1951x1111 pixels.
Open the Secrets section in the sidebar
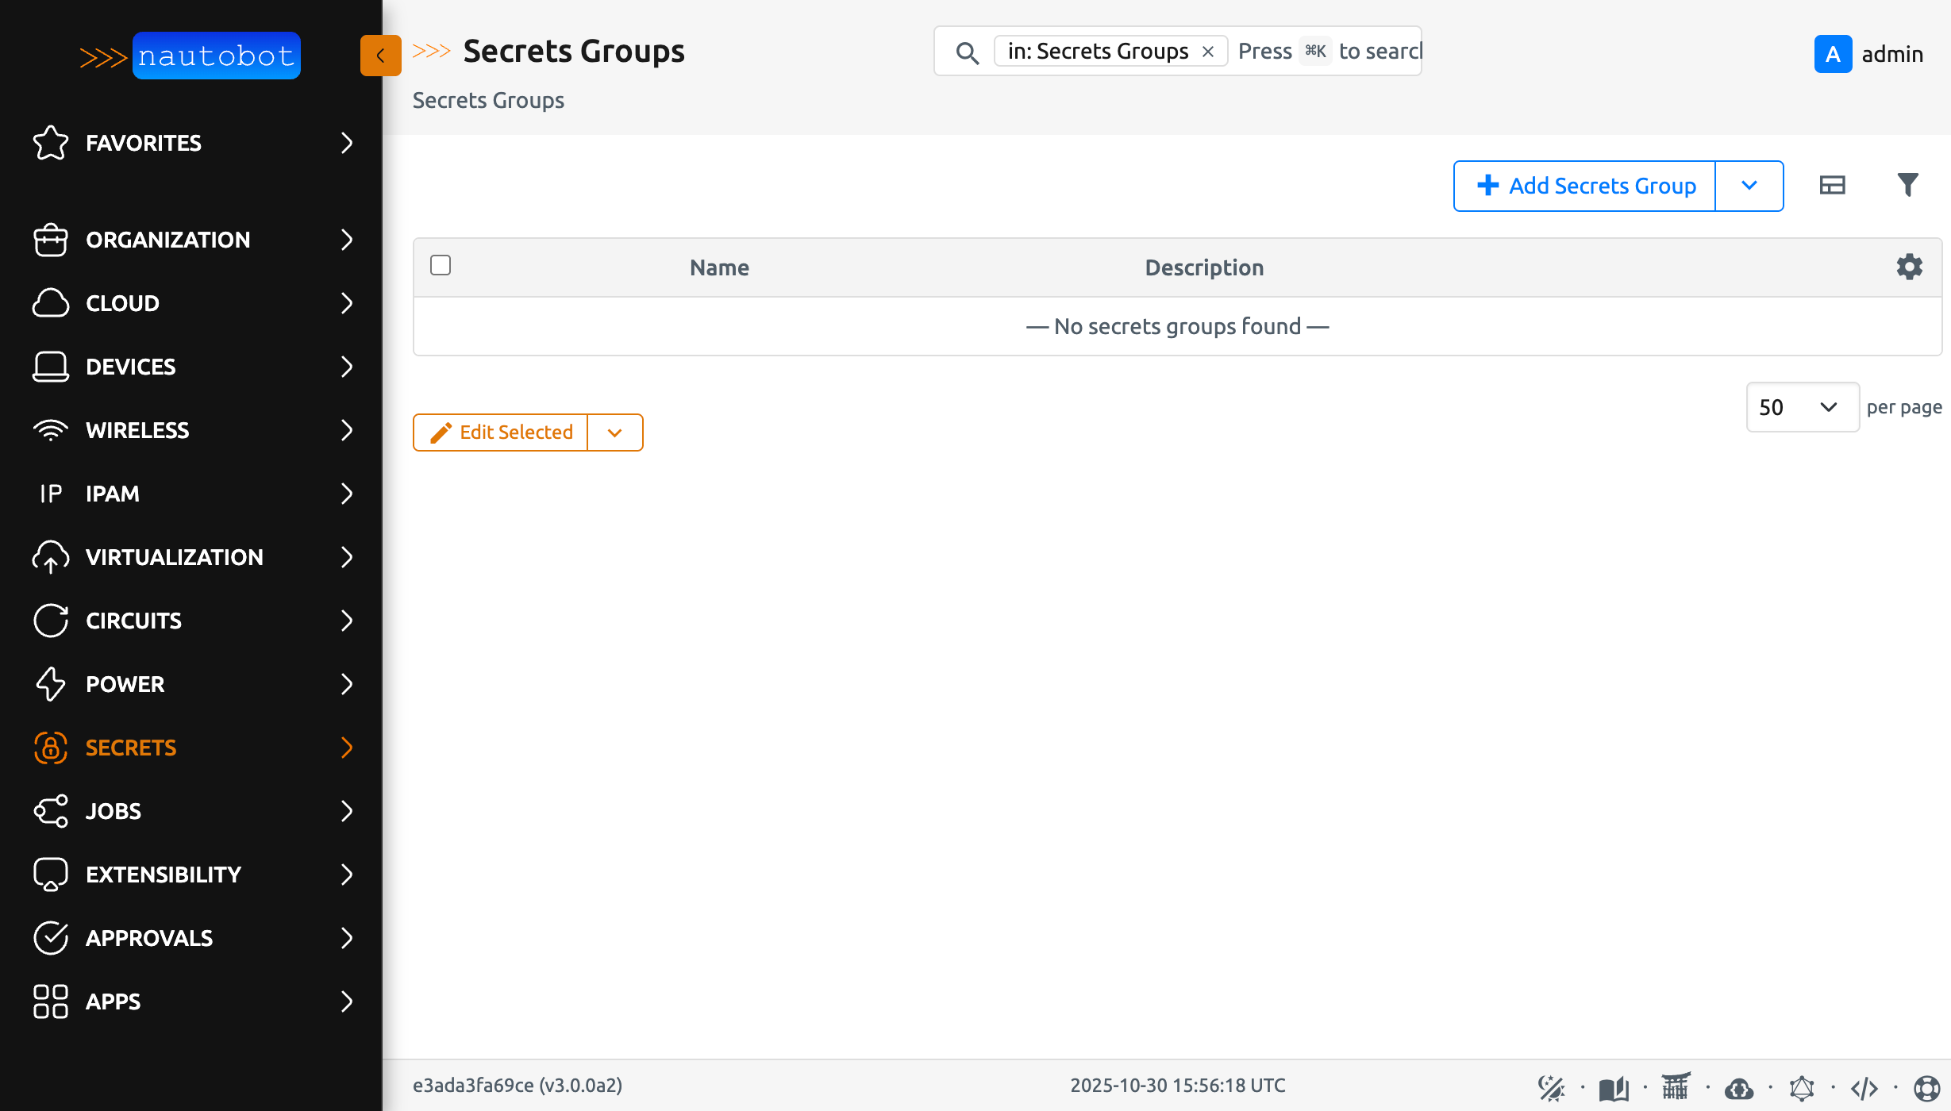point(131,748)
